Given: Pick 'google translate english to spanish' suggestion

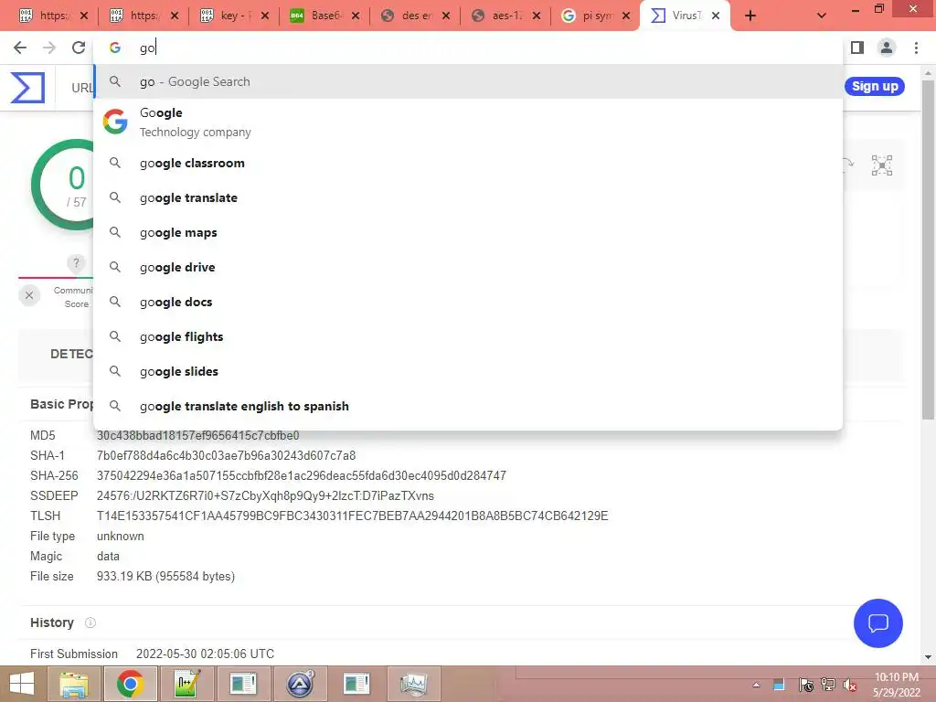Looking at the screenshot, I should (468, 406).
